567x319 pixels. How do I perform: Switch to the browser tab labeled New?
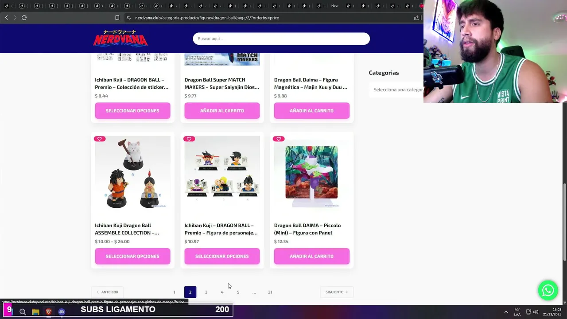[334, 6]
